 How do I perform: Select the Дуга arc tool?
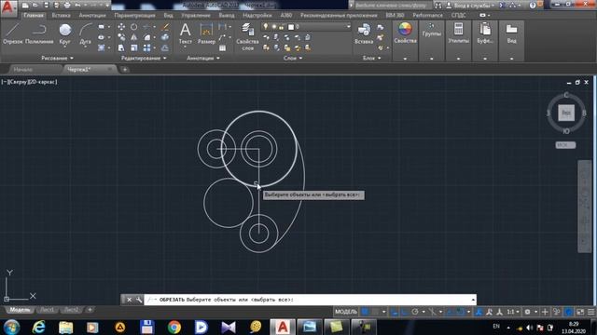coord(86,33)
